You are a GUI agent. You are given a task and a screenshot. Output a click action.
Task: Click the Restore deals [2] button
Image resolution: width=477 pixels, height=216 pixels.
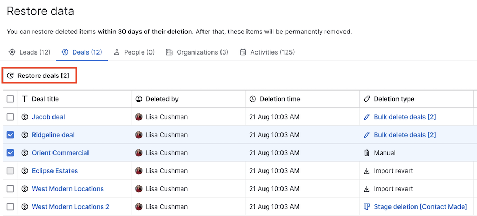tap(39, 76)
